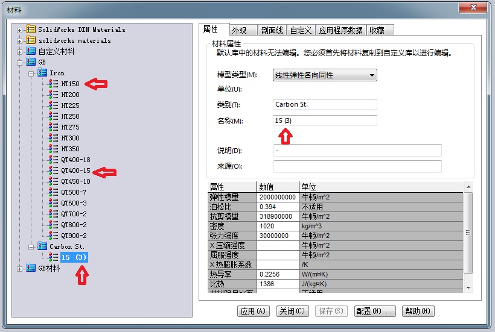Open the 自定义 tab
The height and width of the screenshot is (332, 495).
(301, 30)
